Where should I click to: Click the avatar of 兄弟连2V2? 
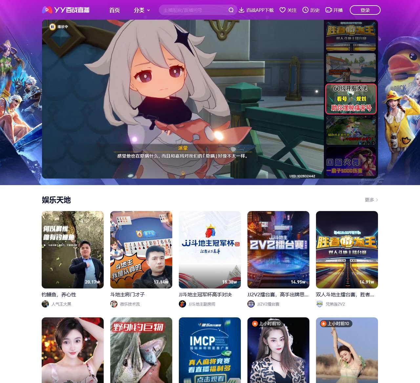[320, 304]
